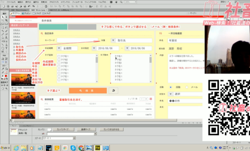Select the Pointer tool in the tools panel
This screenshot has height=151, width=250.
[2, 17]
